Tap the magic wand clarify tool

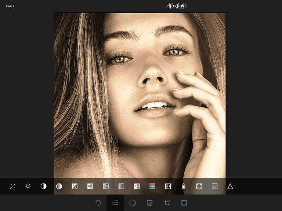coord(12,186)
